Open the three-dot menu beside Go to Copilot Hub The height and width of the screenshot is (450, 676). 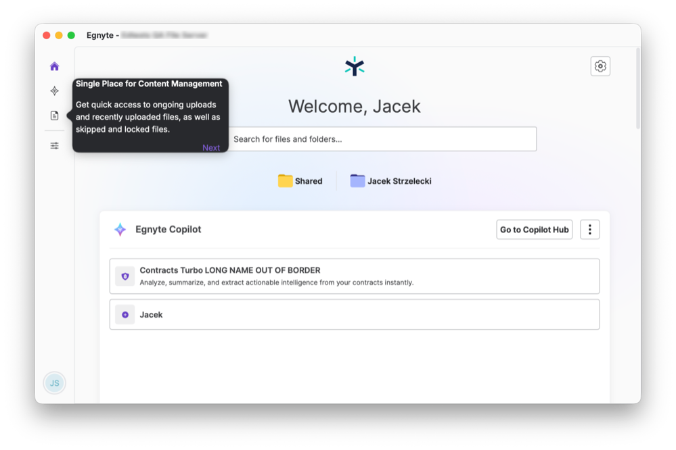[x=589, y=229]
